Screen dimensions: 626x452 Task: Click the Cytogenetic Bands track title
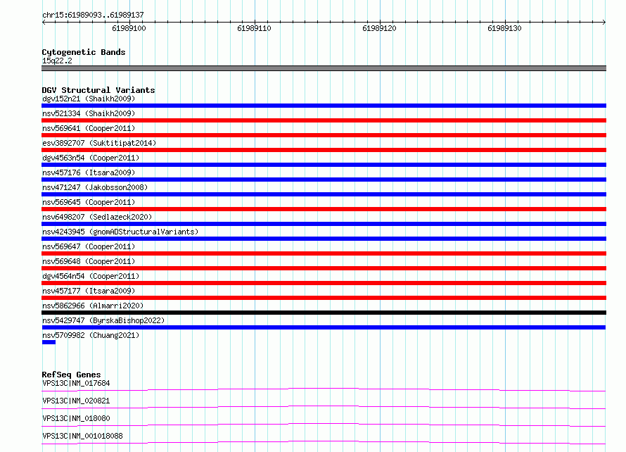pos(84,52)
